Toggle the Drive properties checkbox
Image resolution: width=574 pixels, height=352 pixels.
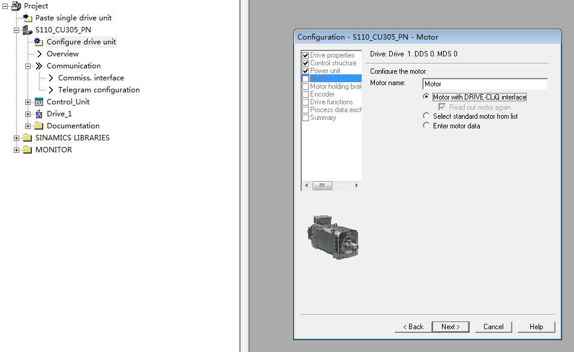pyautogui.click(x=306, y=55)
